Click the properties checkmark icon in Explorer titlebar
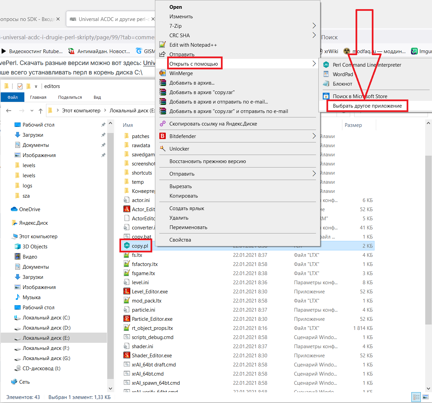The width and height of the screenshot is (432, 403). coord(20,86)
